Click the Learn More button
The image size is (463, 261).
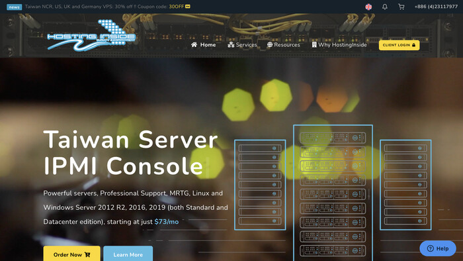(128, 254)
